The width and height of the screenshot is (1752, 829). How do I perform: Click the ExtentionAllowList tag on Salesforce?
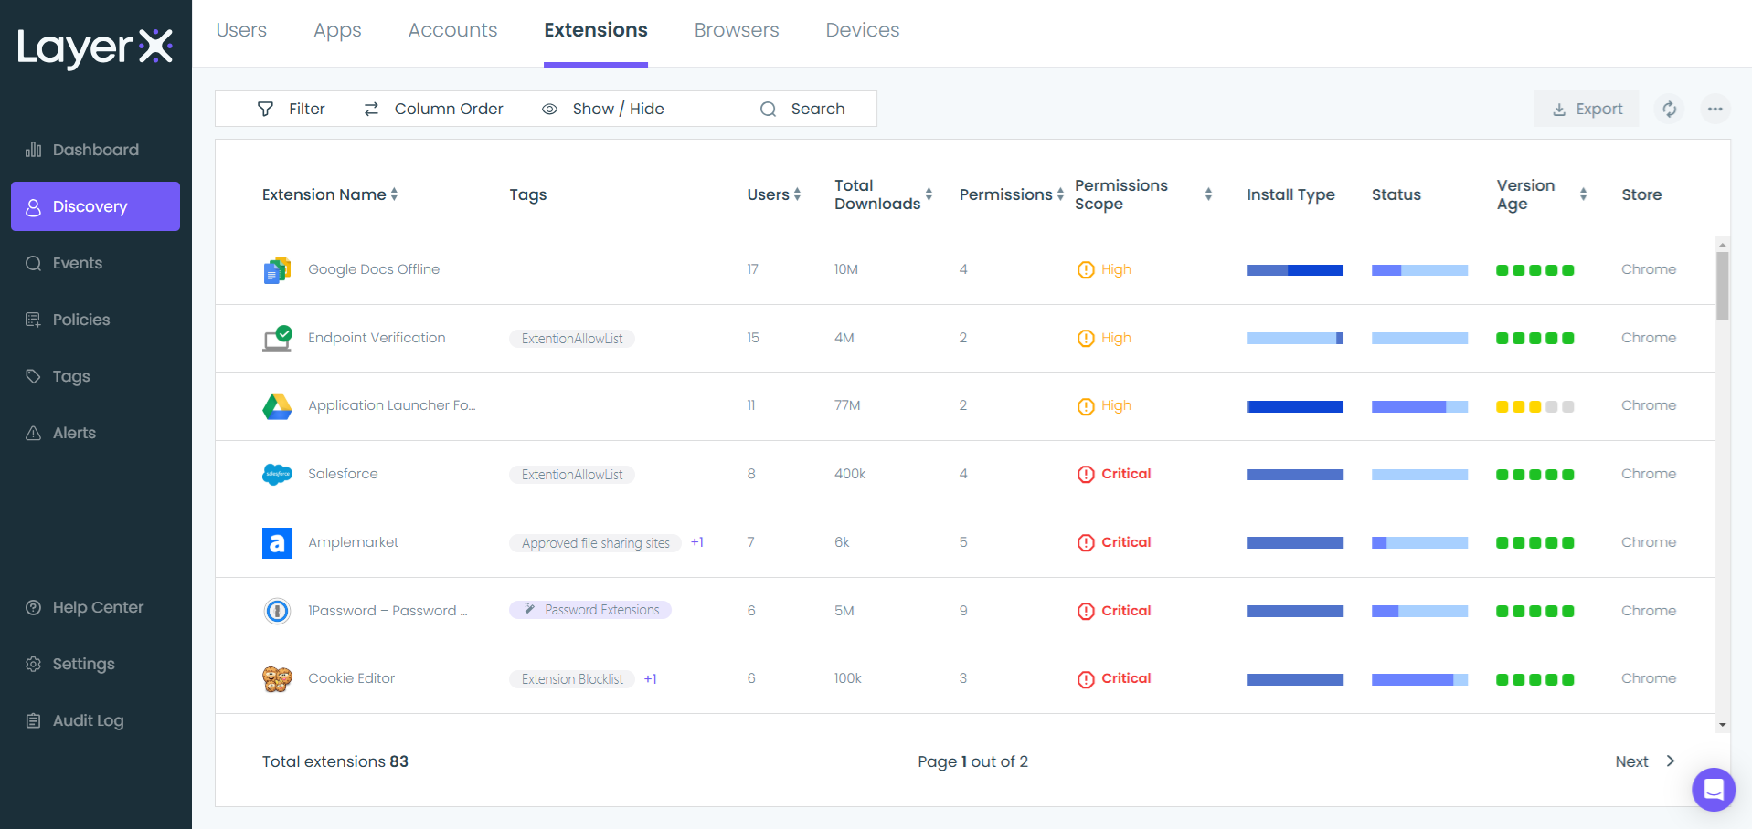coord(572,475)
